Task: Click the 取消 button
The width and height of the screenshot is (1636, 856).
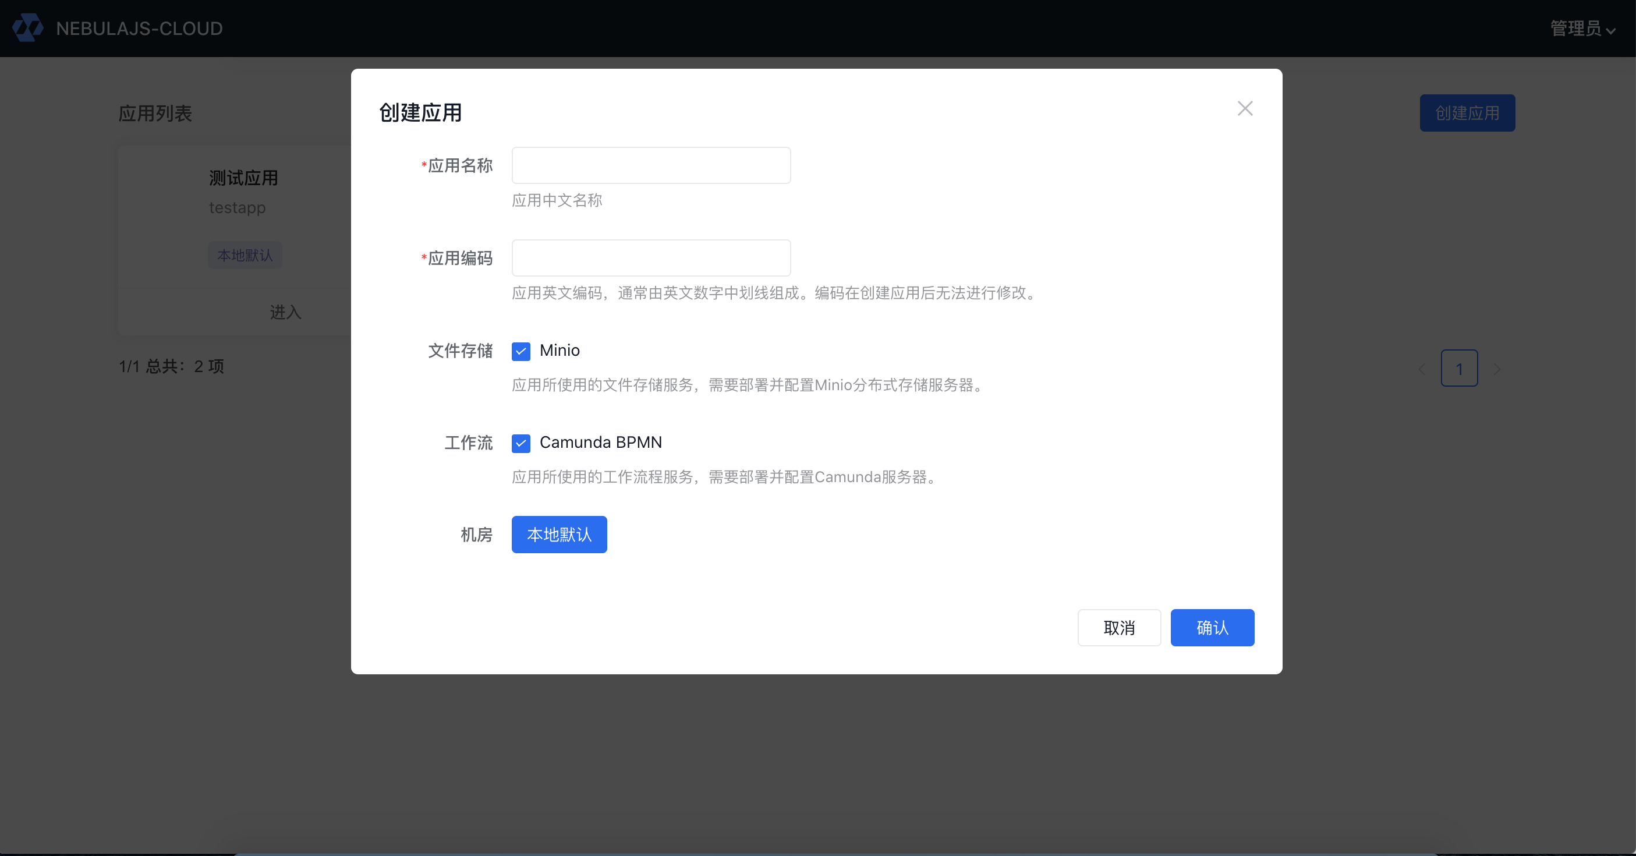Action: 1118,628
